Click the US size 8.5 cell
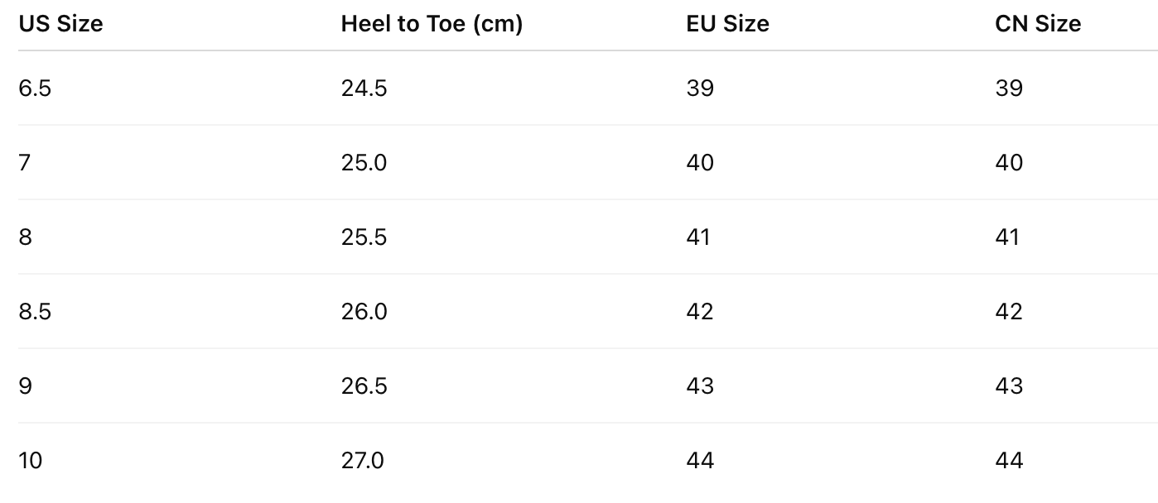Viewport: 1158px width, 503px height. click(35, 311)
